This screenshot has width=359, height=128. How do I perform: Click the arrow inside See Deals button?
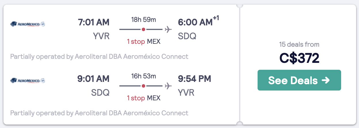326,80
